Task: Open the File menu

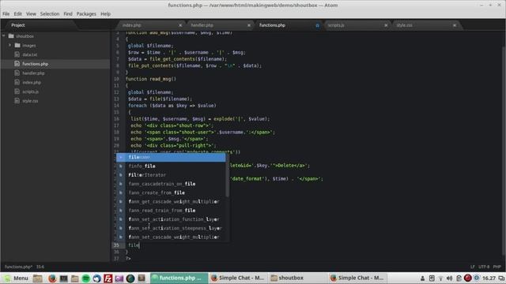Action: 6,14
